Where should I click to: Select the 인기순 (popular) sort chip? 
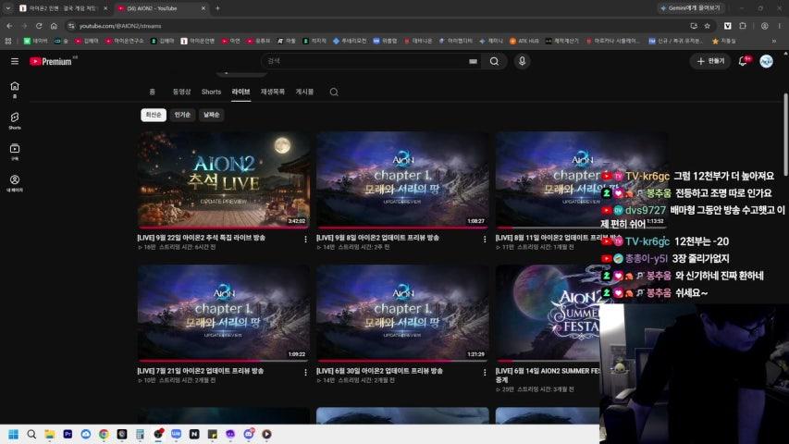click(x=182, y=115)
